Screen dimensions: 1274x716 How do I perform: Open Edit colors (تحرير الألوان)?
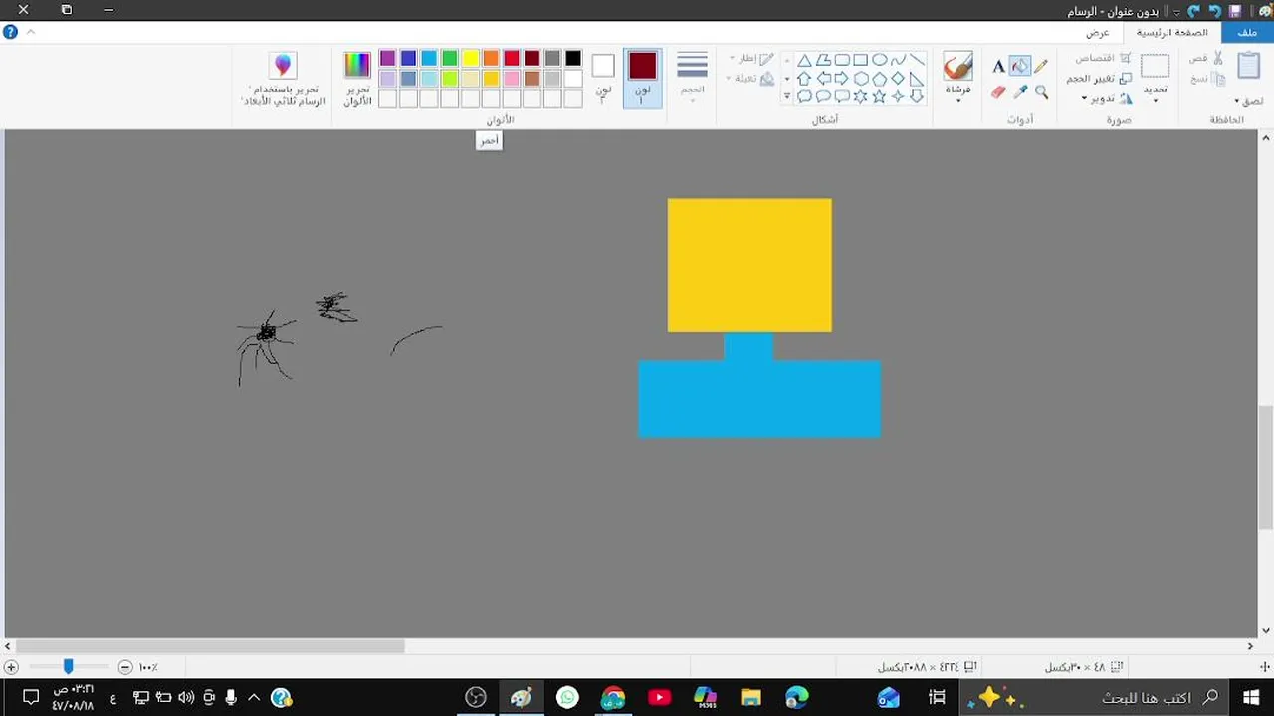(357, 79)
